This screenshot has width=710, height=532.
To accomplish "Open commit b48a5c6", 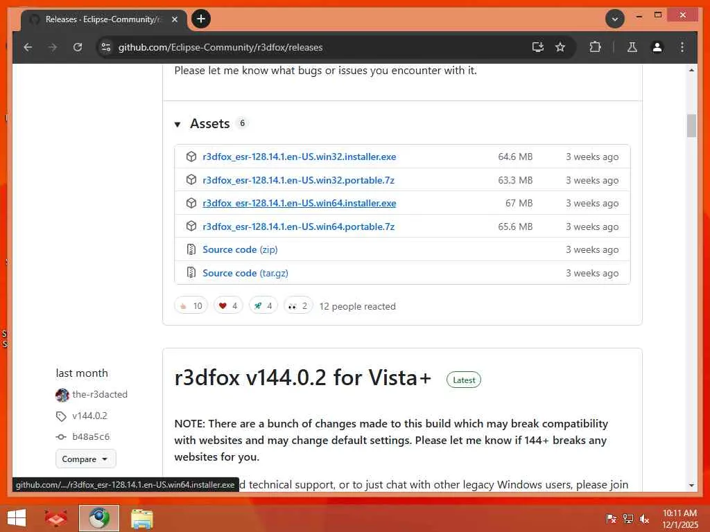I will click(91, 437).
